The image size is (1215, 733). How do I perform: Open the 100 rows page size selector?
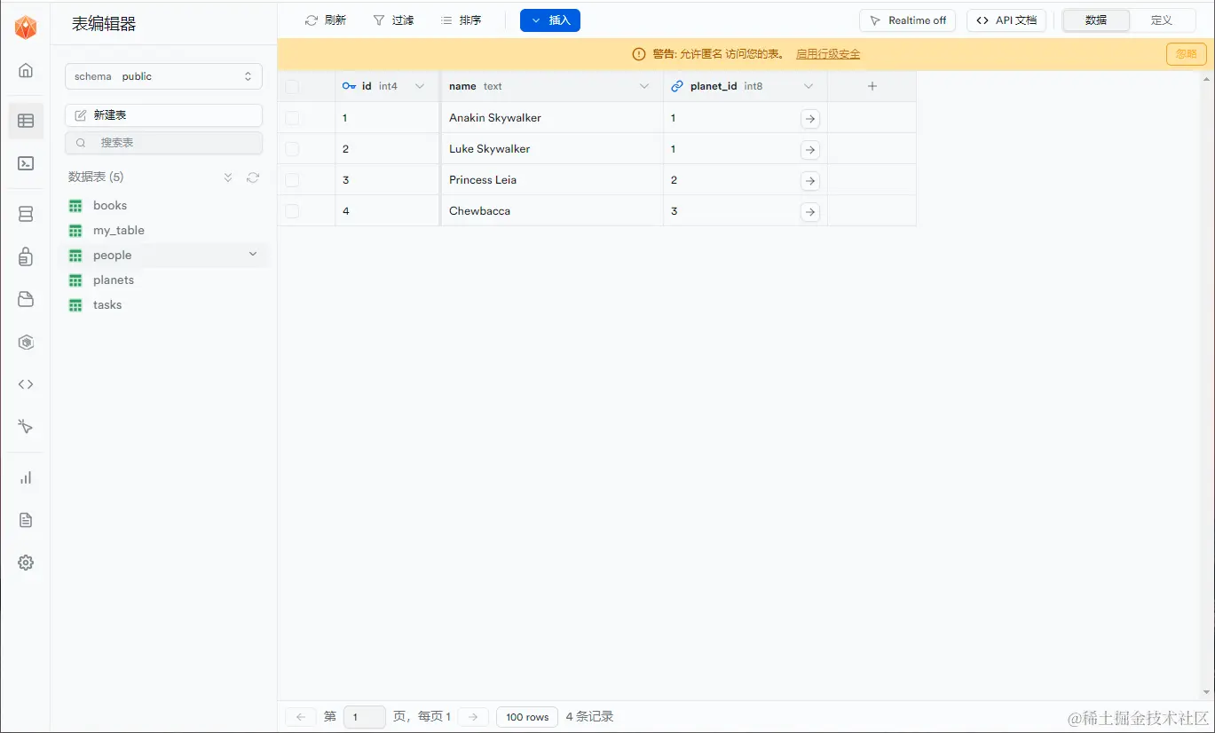tap(527, 717)
